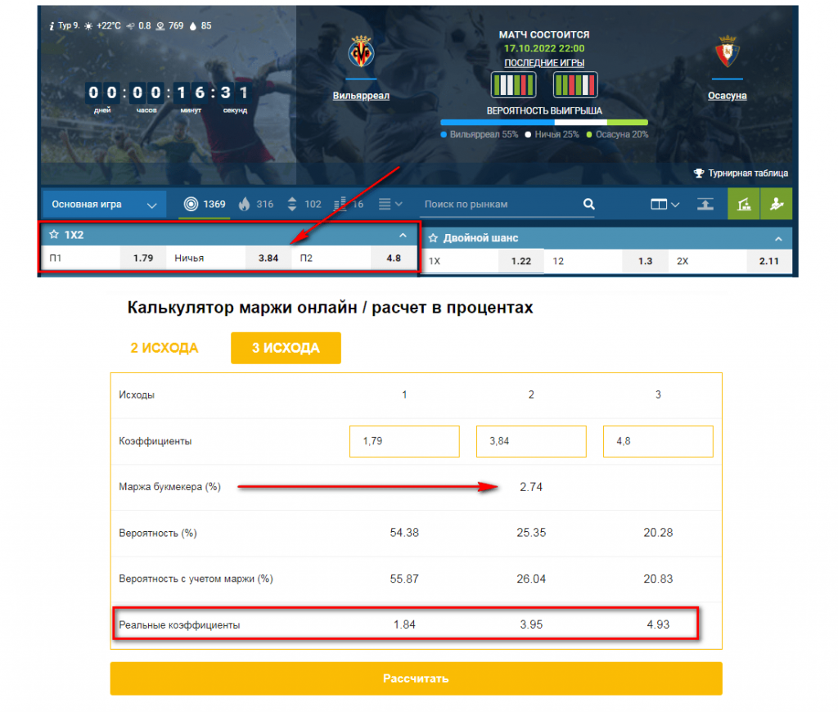The height and width of the screenshot is (712, 838).
Task: Open Турнирная таблица trophy link
Action: coord(740,173)
